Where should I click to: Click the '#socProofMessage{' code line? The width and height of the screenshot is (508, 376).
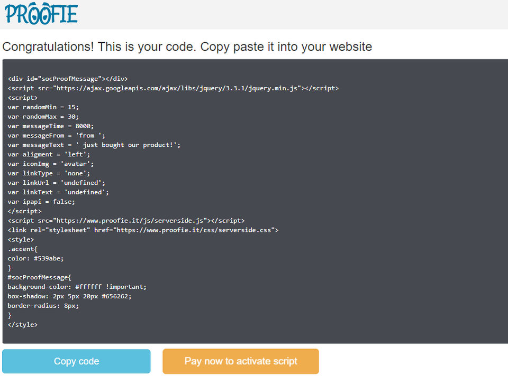(39, 277)
